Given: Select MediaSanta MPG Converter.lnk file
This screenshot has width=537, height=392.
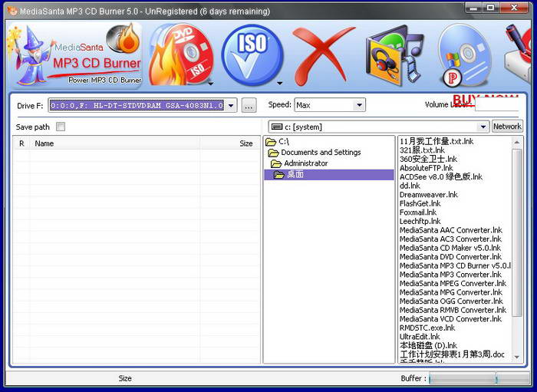Looking at the screenshot, I should point(451,293).
